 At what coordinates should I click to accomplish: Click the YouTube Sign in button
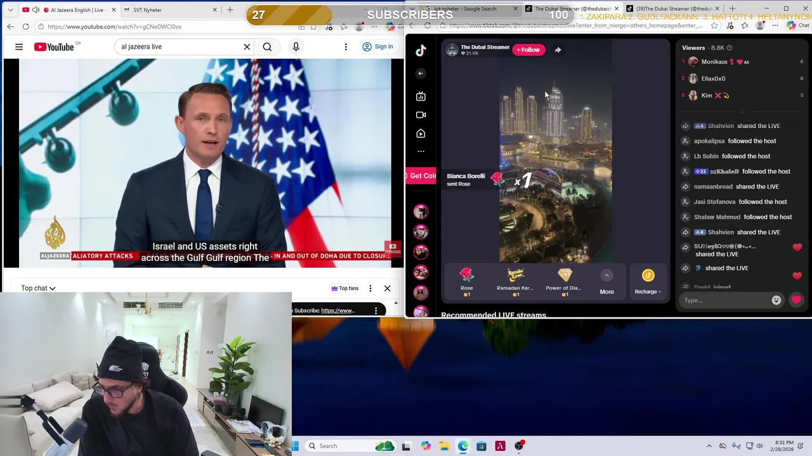(377, 47)
